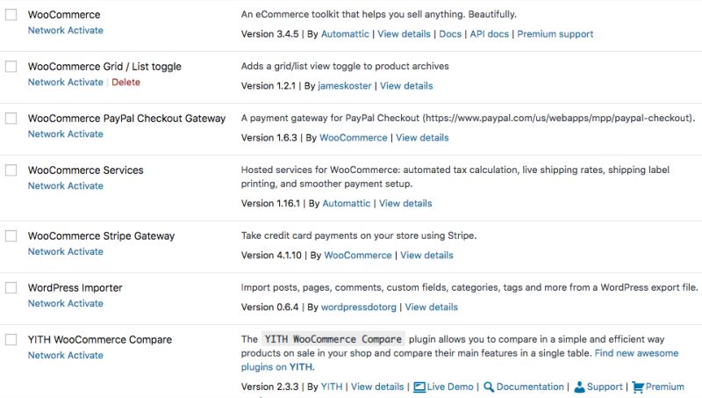Open WooCommerce Premium support link
Viewport: 702px width, 398px height.
pos(555,34)
